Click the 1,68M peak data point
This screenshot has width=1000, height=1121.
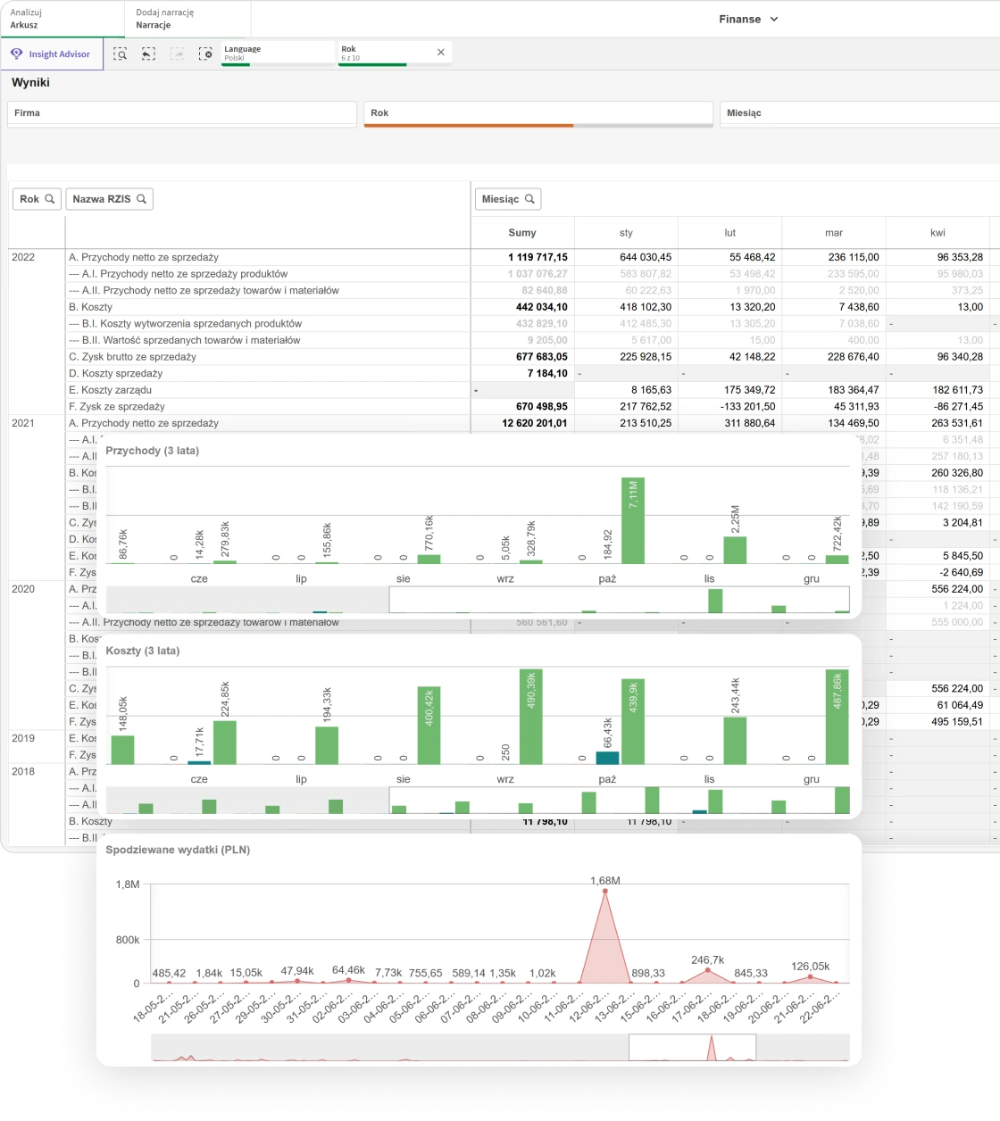pos(605,891)
